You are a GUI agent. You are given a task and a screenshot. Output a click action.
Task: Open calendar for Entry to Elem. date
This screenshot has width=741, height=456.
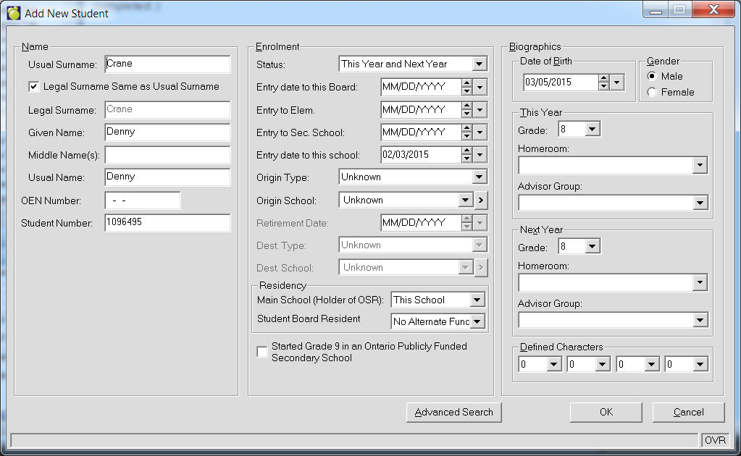point(480,110)
